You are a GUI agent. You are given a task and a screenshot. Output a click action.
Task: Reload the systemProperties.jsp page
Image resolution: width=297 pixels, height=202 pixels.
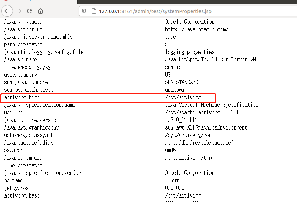(x=30, y=11)
